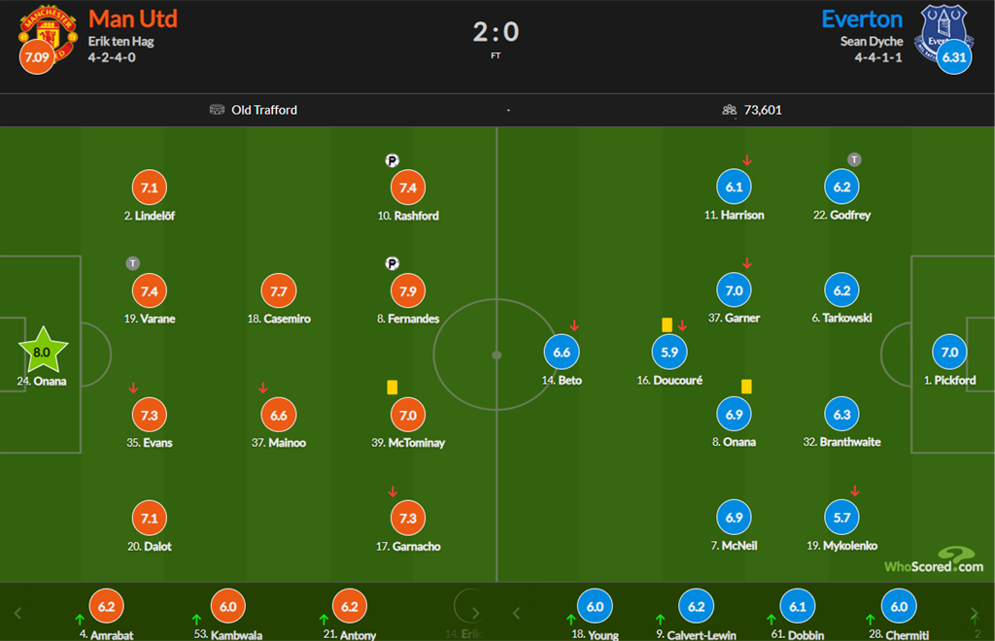Click Pickford's 7.0 rating circle
The height and width of the screenshot is (641, 995).
pyautogui.click(x=949, y=353)
